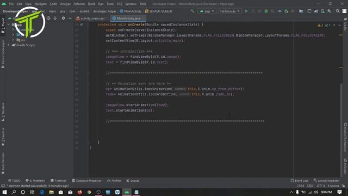348x196 pixels.
Task: Click the Search Everywhere magnifier icon
Action: pos(338,11)
